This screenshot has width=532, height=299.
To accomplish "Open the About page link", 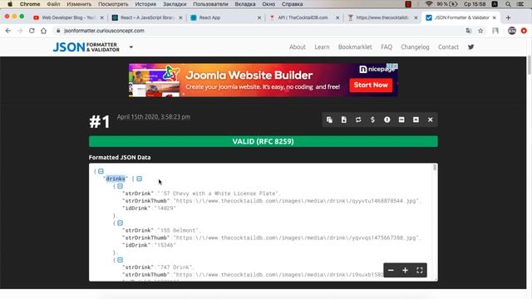I will (298, 47).
